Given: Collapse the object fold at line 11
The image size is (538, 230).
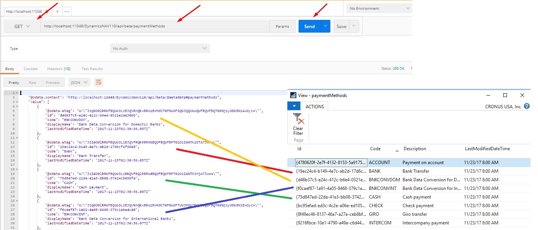Looking at the screenshot, I should point(18,138).
